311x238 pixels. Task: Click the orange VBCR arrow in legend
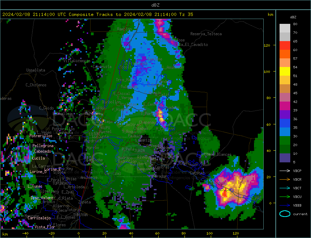click(285, 180)
